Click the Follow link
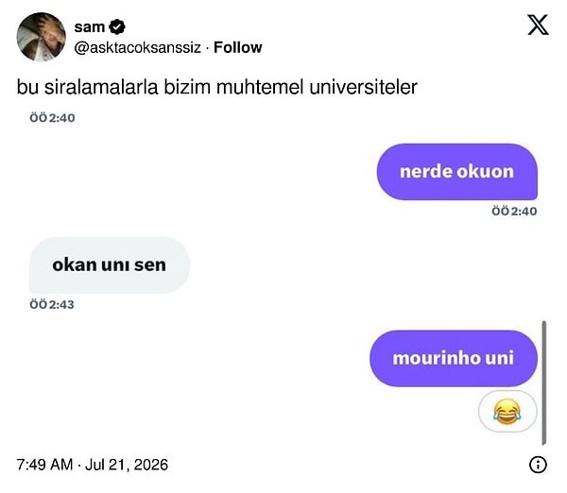The image size is (567, 493). (237, 47)
